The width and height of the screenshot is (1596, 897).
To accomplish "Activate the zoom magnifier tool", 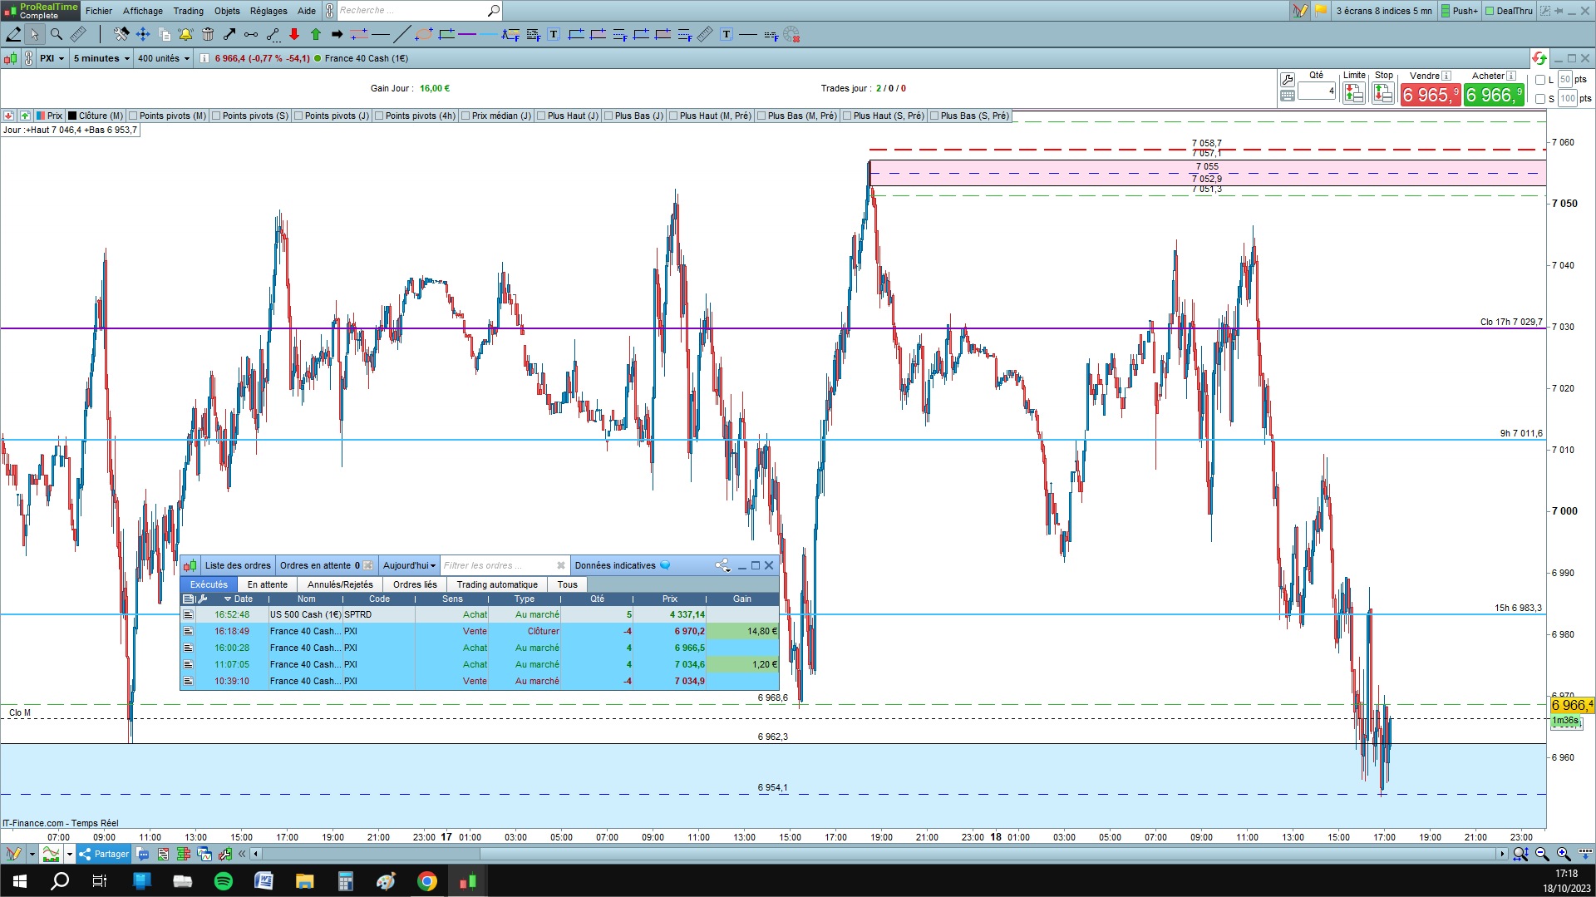I will [x=57, y=34].
